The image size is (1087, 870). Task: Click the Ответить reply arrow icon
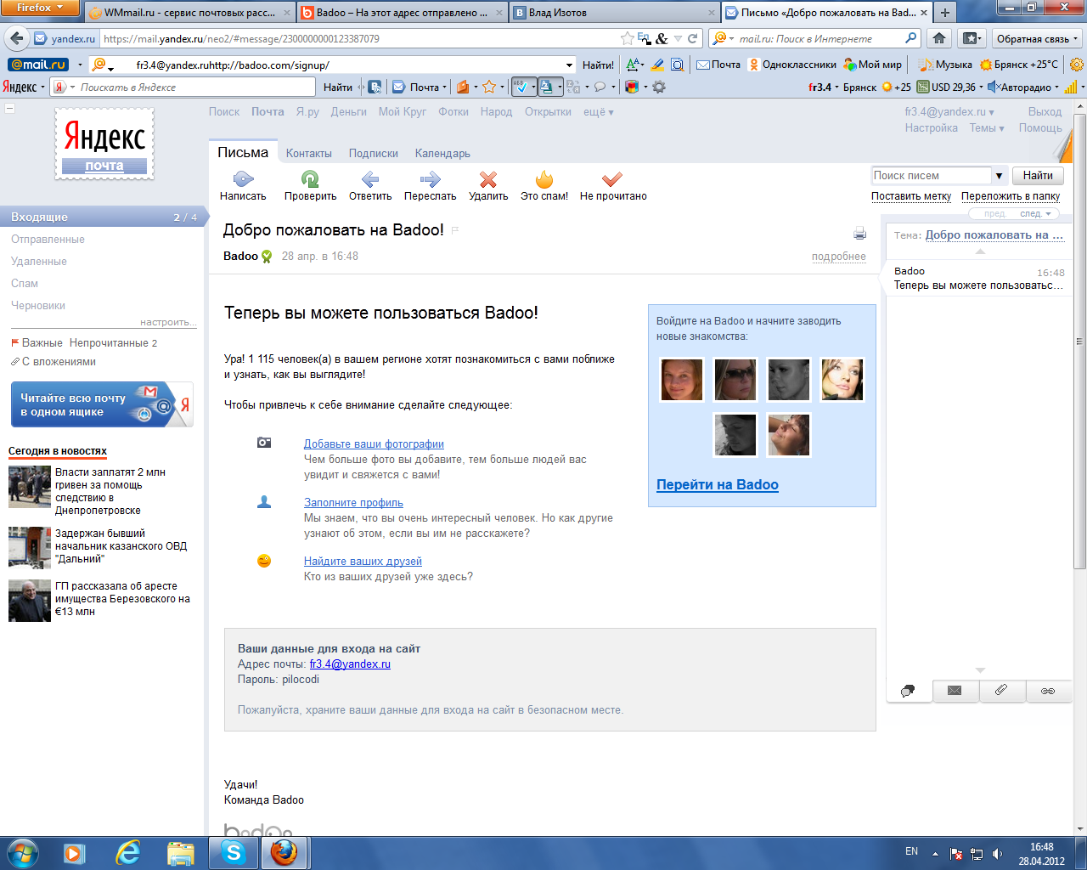click(x=370, y=178)
